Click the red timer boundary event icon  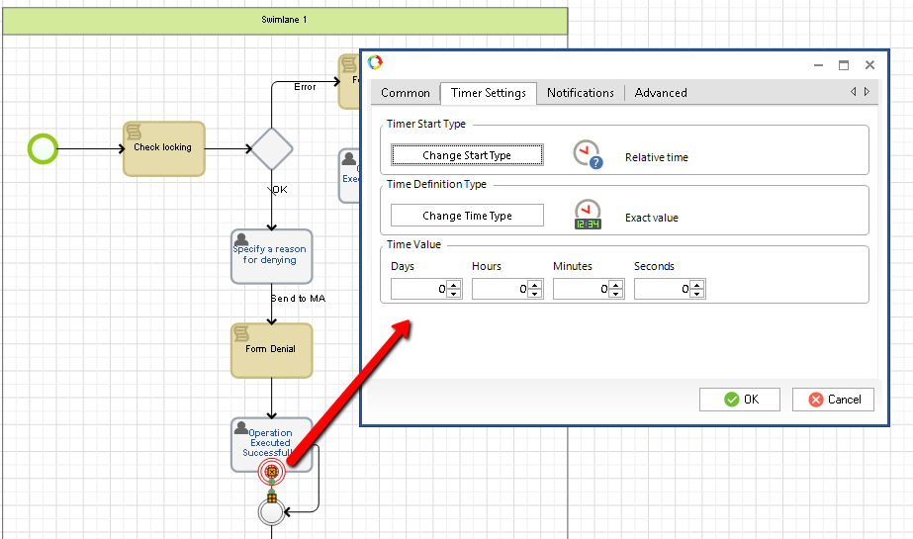coord(271,472)
